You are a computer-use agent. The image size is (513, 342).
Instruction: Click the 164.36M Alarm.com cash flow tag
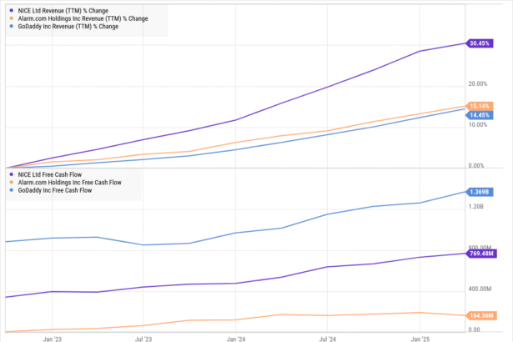(x=479, y=316)
